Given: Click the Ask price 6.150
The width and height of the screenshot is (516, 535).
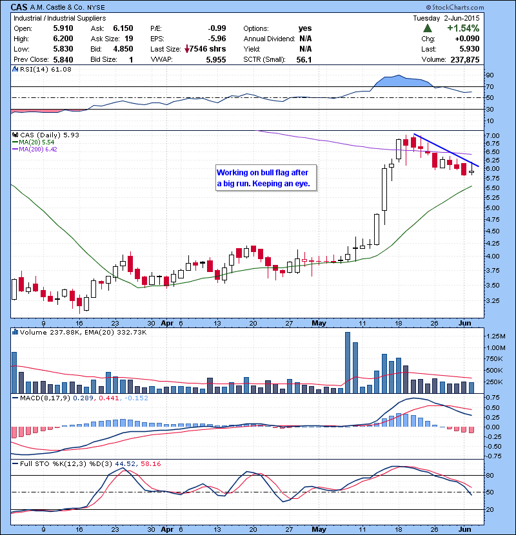Looking at the screenshot, I should coord(123,28).
